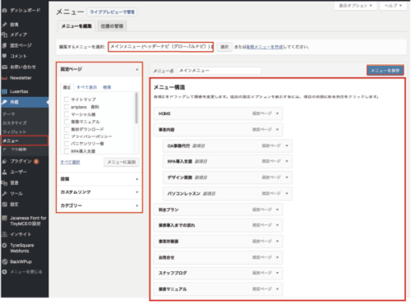Select the お問合せ menu item bar
Screen dimensions: 411x305
pyautogui.click(x=218, y=257)
